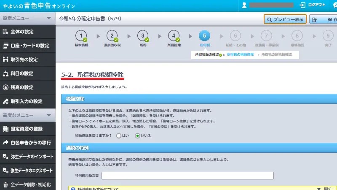Go to step 2 源泉徴収税

tap(112, 38)
